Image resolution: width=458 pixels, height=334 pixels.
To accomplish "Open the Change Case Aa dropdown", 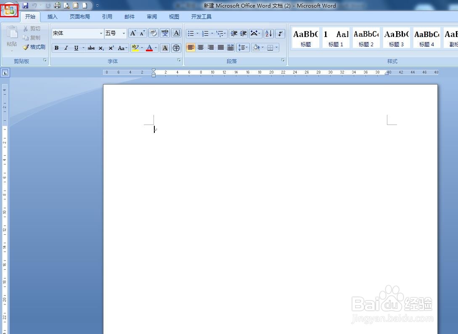I will [x=122, y=48].
